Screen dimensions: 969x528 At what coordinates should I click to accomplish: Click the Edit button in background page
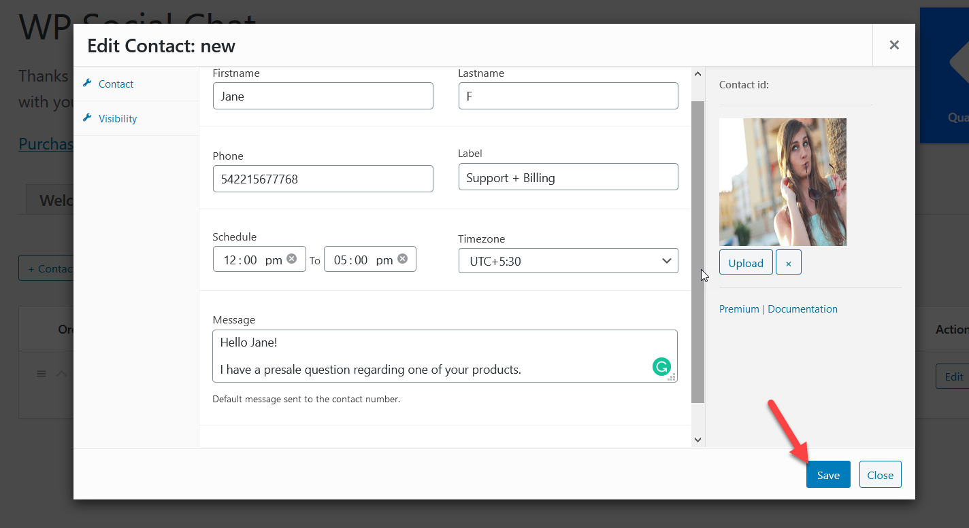coord(953,376)
